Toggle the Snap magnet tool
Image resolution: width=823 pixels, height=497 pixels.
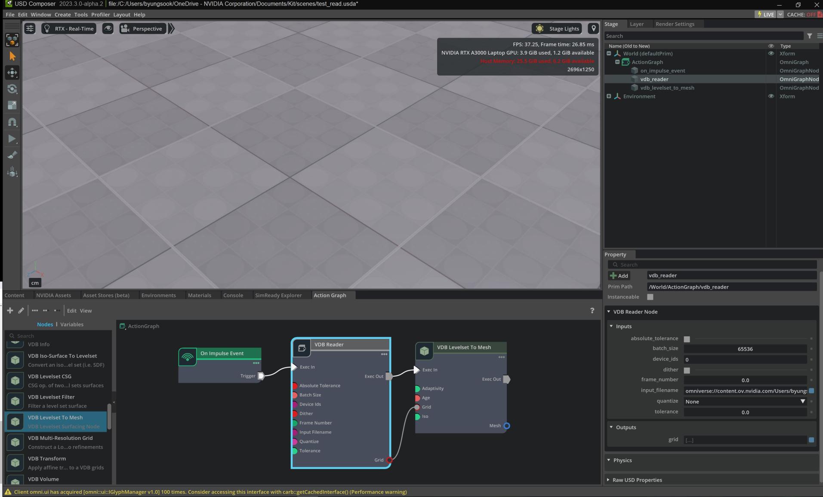[12, 122]
